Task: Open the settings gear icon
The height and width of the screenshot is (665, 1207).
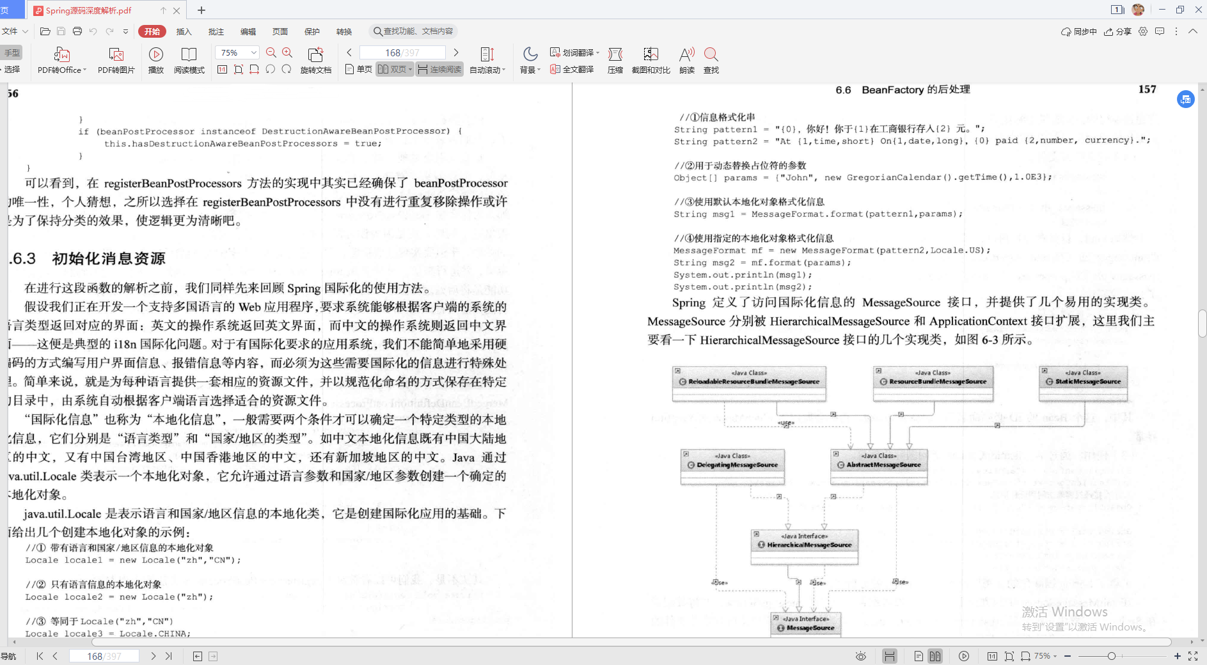Action: pos(1143,31)
